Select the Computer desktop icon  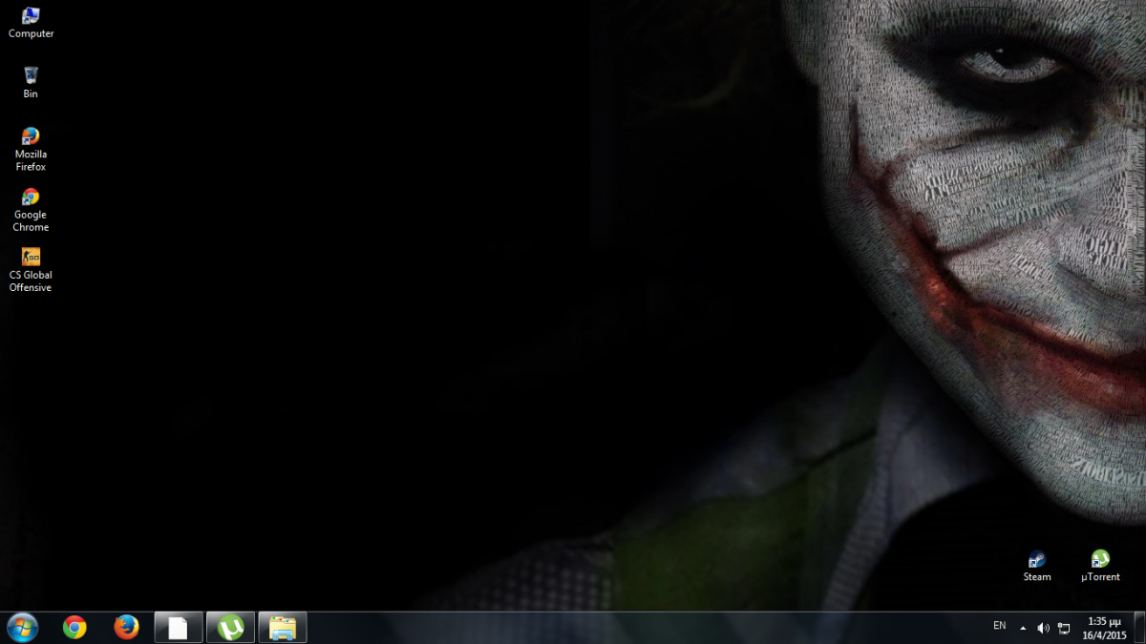pyautogui.click(x=31, y=23)
